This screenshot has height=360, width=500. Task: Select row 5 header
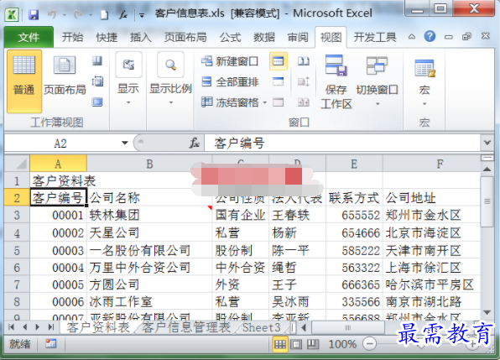(x=17, y=250)
